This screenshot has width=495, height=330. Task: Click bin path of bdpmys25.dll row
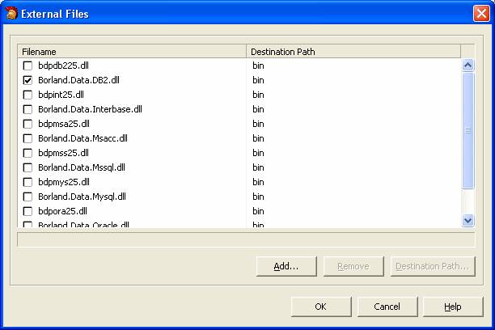(x=258, y=182)
